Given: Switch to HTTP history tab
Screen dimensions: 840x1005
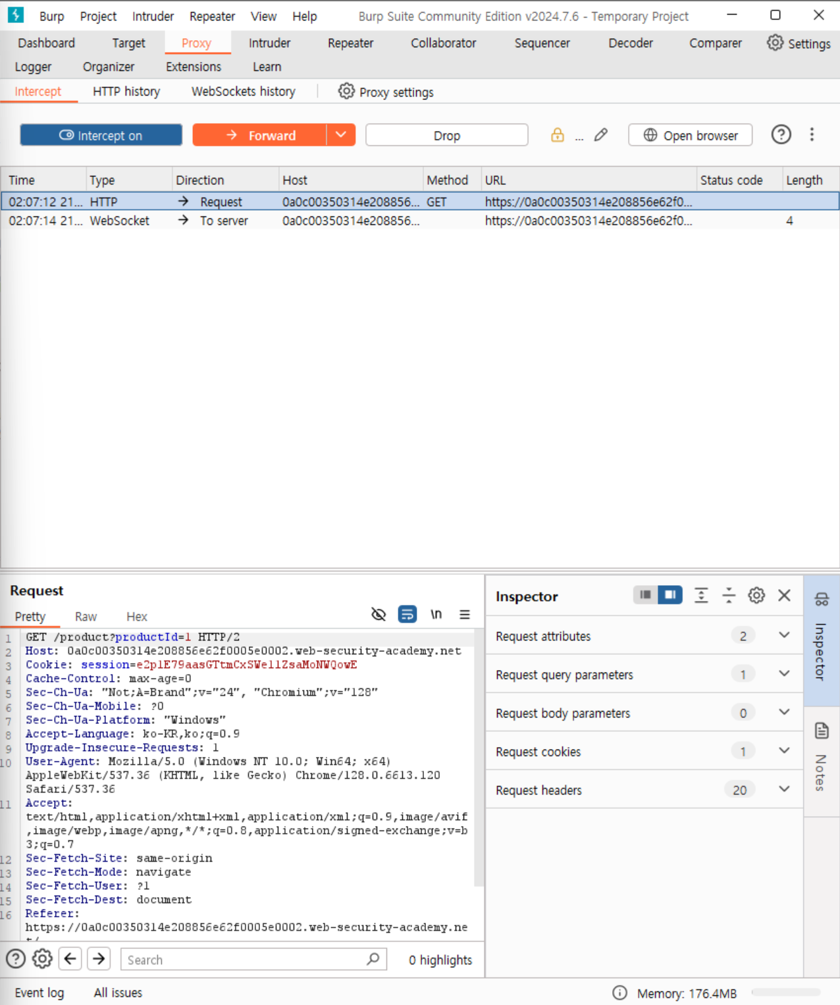Looking at the screenshot, I should pos(126,91).
